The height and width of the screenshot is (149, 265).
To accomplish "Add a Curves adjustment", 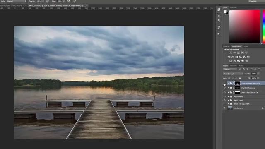I will (x=238, y=53).
